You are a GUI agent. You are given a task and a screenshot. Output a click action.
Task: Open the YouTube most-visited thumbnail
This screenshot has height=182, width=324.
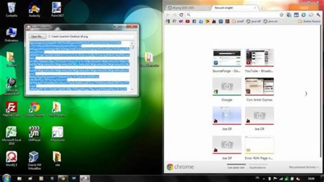coord(259,59)
